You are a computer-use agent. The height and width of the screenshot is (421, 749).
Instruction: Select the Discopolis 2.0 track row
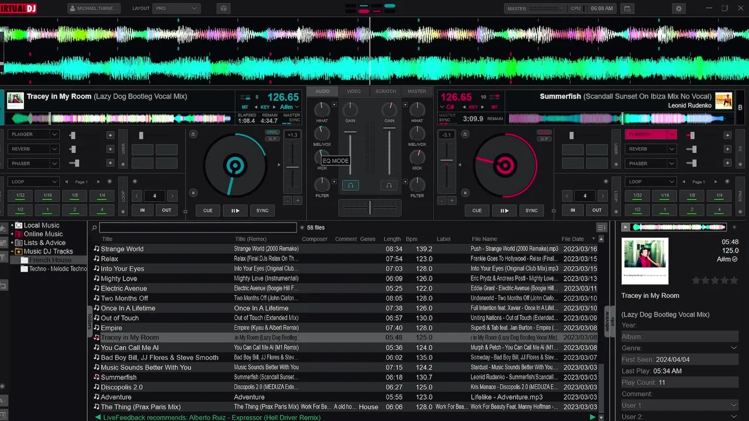click(x=345, y=387)
